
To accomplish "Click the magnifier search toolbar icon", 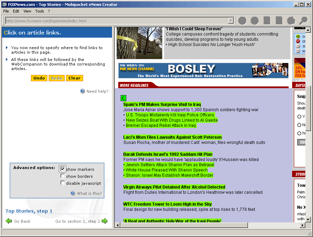I will 303,21.
